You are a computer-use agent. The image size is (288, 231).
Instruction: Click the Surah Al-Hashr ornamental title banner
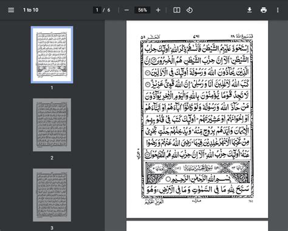[197, 168]
